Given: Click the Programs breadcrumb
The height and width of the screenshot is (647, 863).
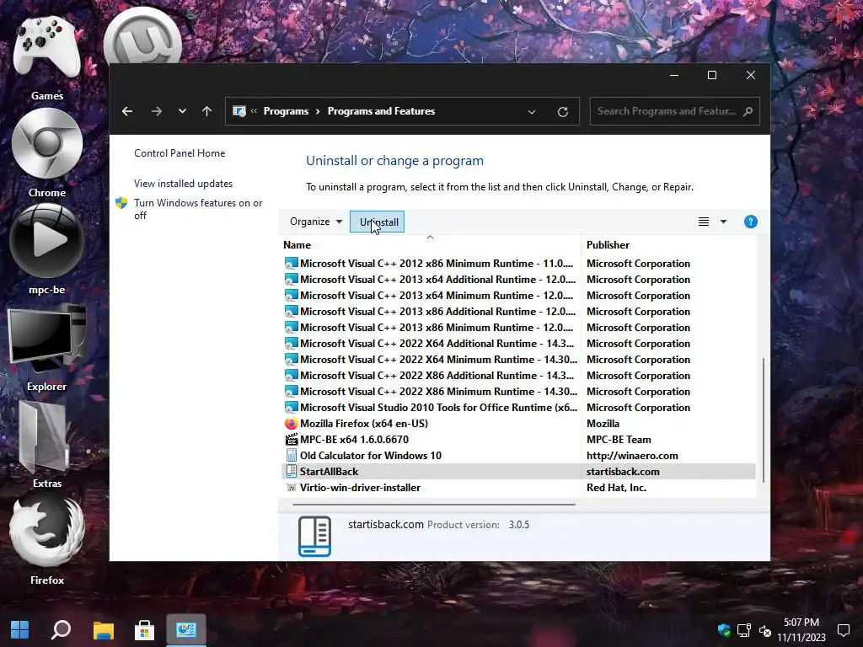Looking at the screenshot, I should [286, 111].
